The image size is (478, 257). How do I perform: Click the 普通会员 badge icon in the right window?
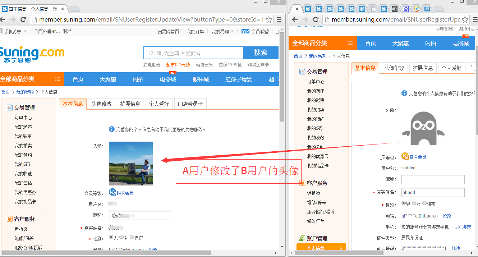point(405,156)
